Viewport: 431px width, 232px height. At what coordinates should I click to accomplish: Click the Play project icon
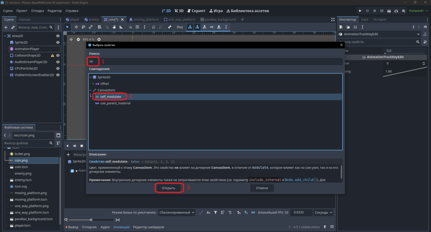click(360, 11)
